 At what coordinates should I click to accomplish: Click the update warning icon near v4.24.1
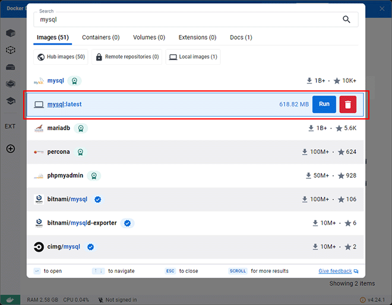point(362,300)
